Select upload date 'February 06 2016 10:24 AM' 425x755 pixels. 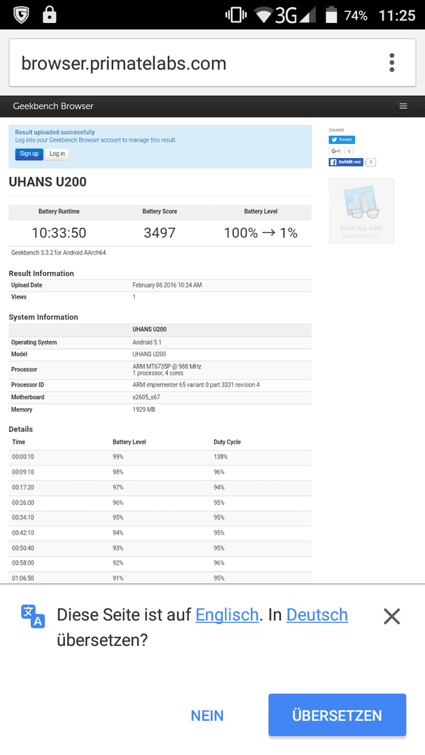point(167,285)
